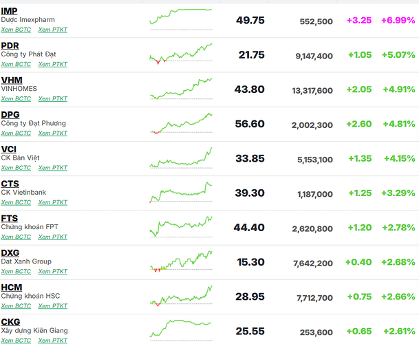
Task: Click the CTS sparkline chart
Action: pyautogui.click(x=181, y=192)
